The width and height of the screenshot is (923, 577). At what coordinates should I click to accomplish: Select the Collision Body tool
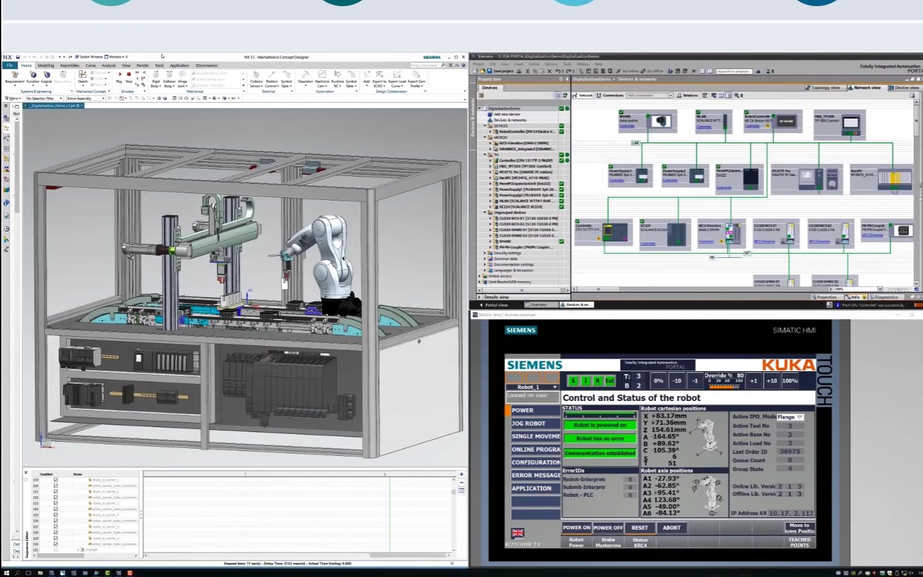[x=169, y=76]
